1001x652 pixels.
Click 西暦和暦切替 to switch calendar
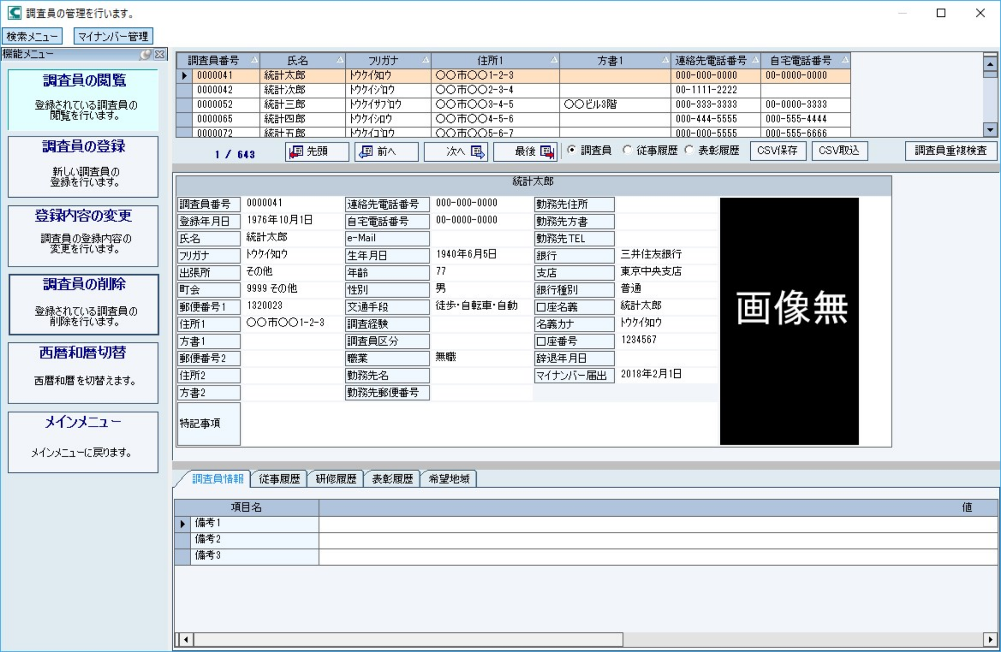click(83, 373)
